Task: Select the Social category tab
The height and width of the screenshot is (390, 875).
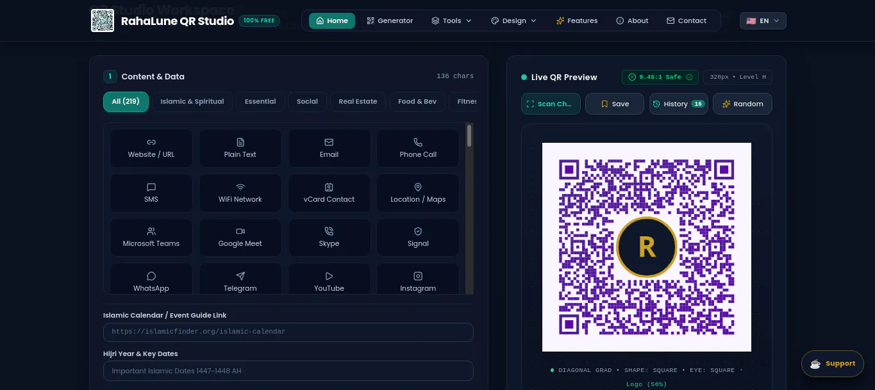Action: 307,101
